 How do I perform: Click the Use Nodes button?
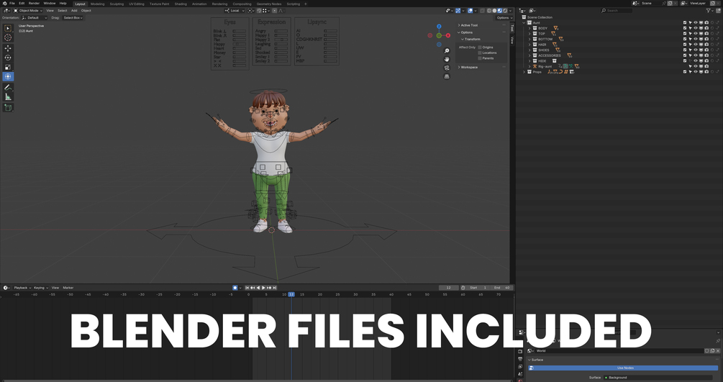pyautogui.click(x=625, y=368)
